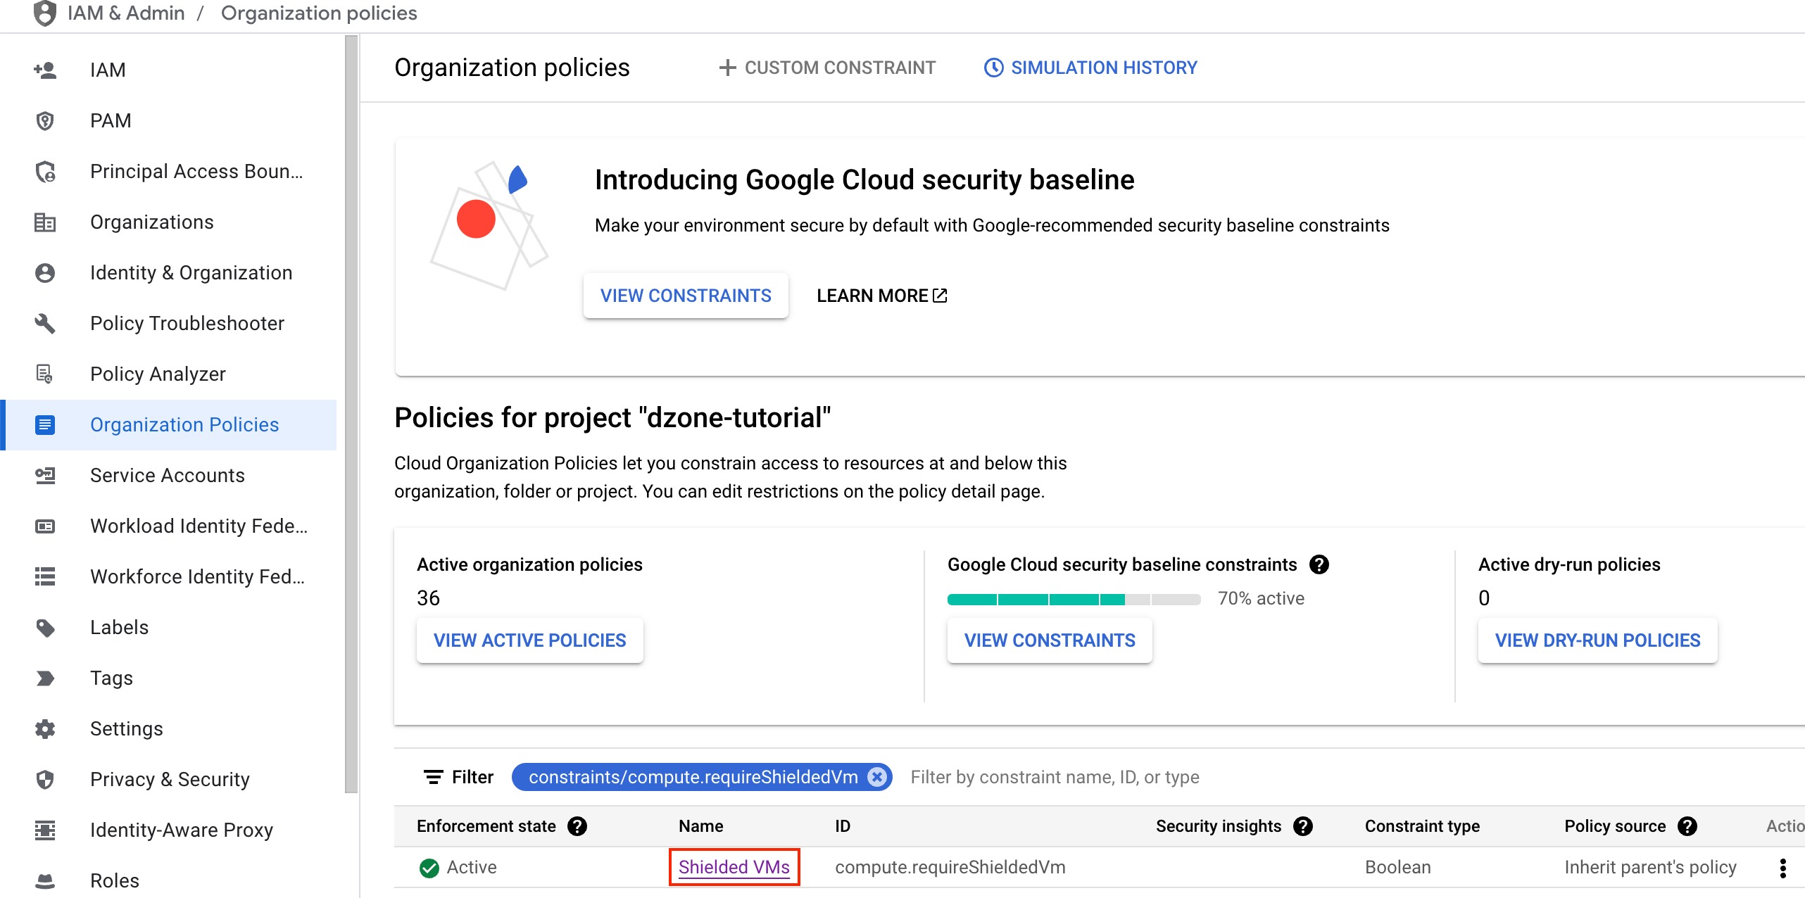Image resolution: width=1805 pixels, height=898 pixels.
Task: Select the Policy Troubleshooter wrench icon
Action: coord(45,324)
